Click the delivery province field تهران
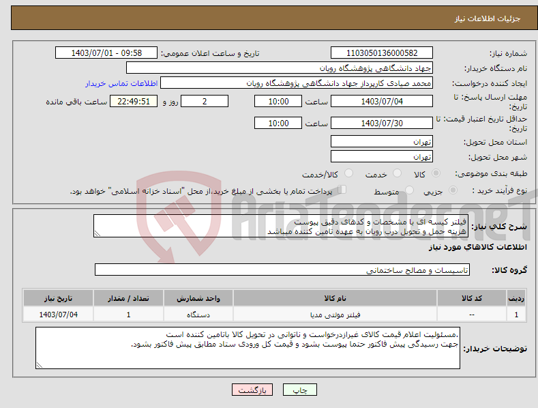Viewport: 538px width, 408px height. pyautogui.click(x=382, y=141)
